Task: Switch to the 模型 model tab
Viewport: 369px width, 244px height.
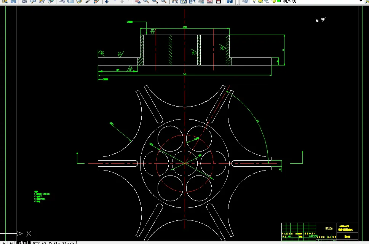Action: click(24, 242)
